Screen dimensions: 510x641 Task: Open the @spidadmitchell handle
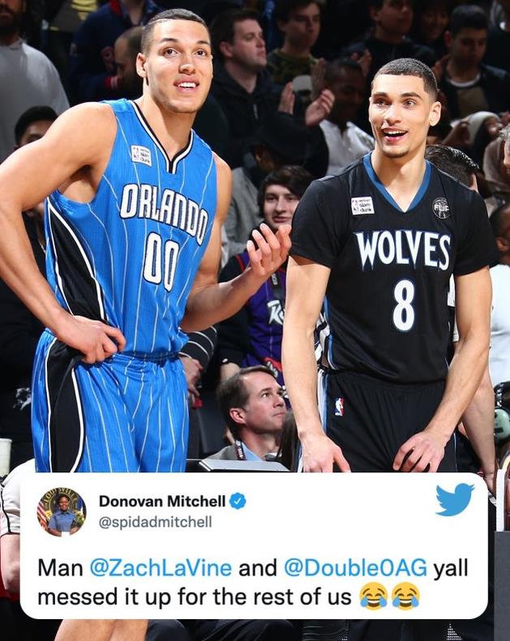point(156,522)
